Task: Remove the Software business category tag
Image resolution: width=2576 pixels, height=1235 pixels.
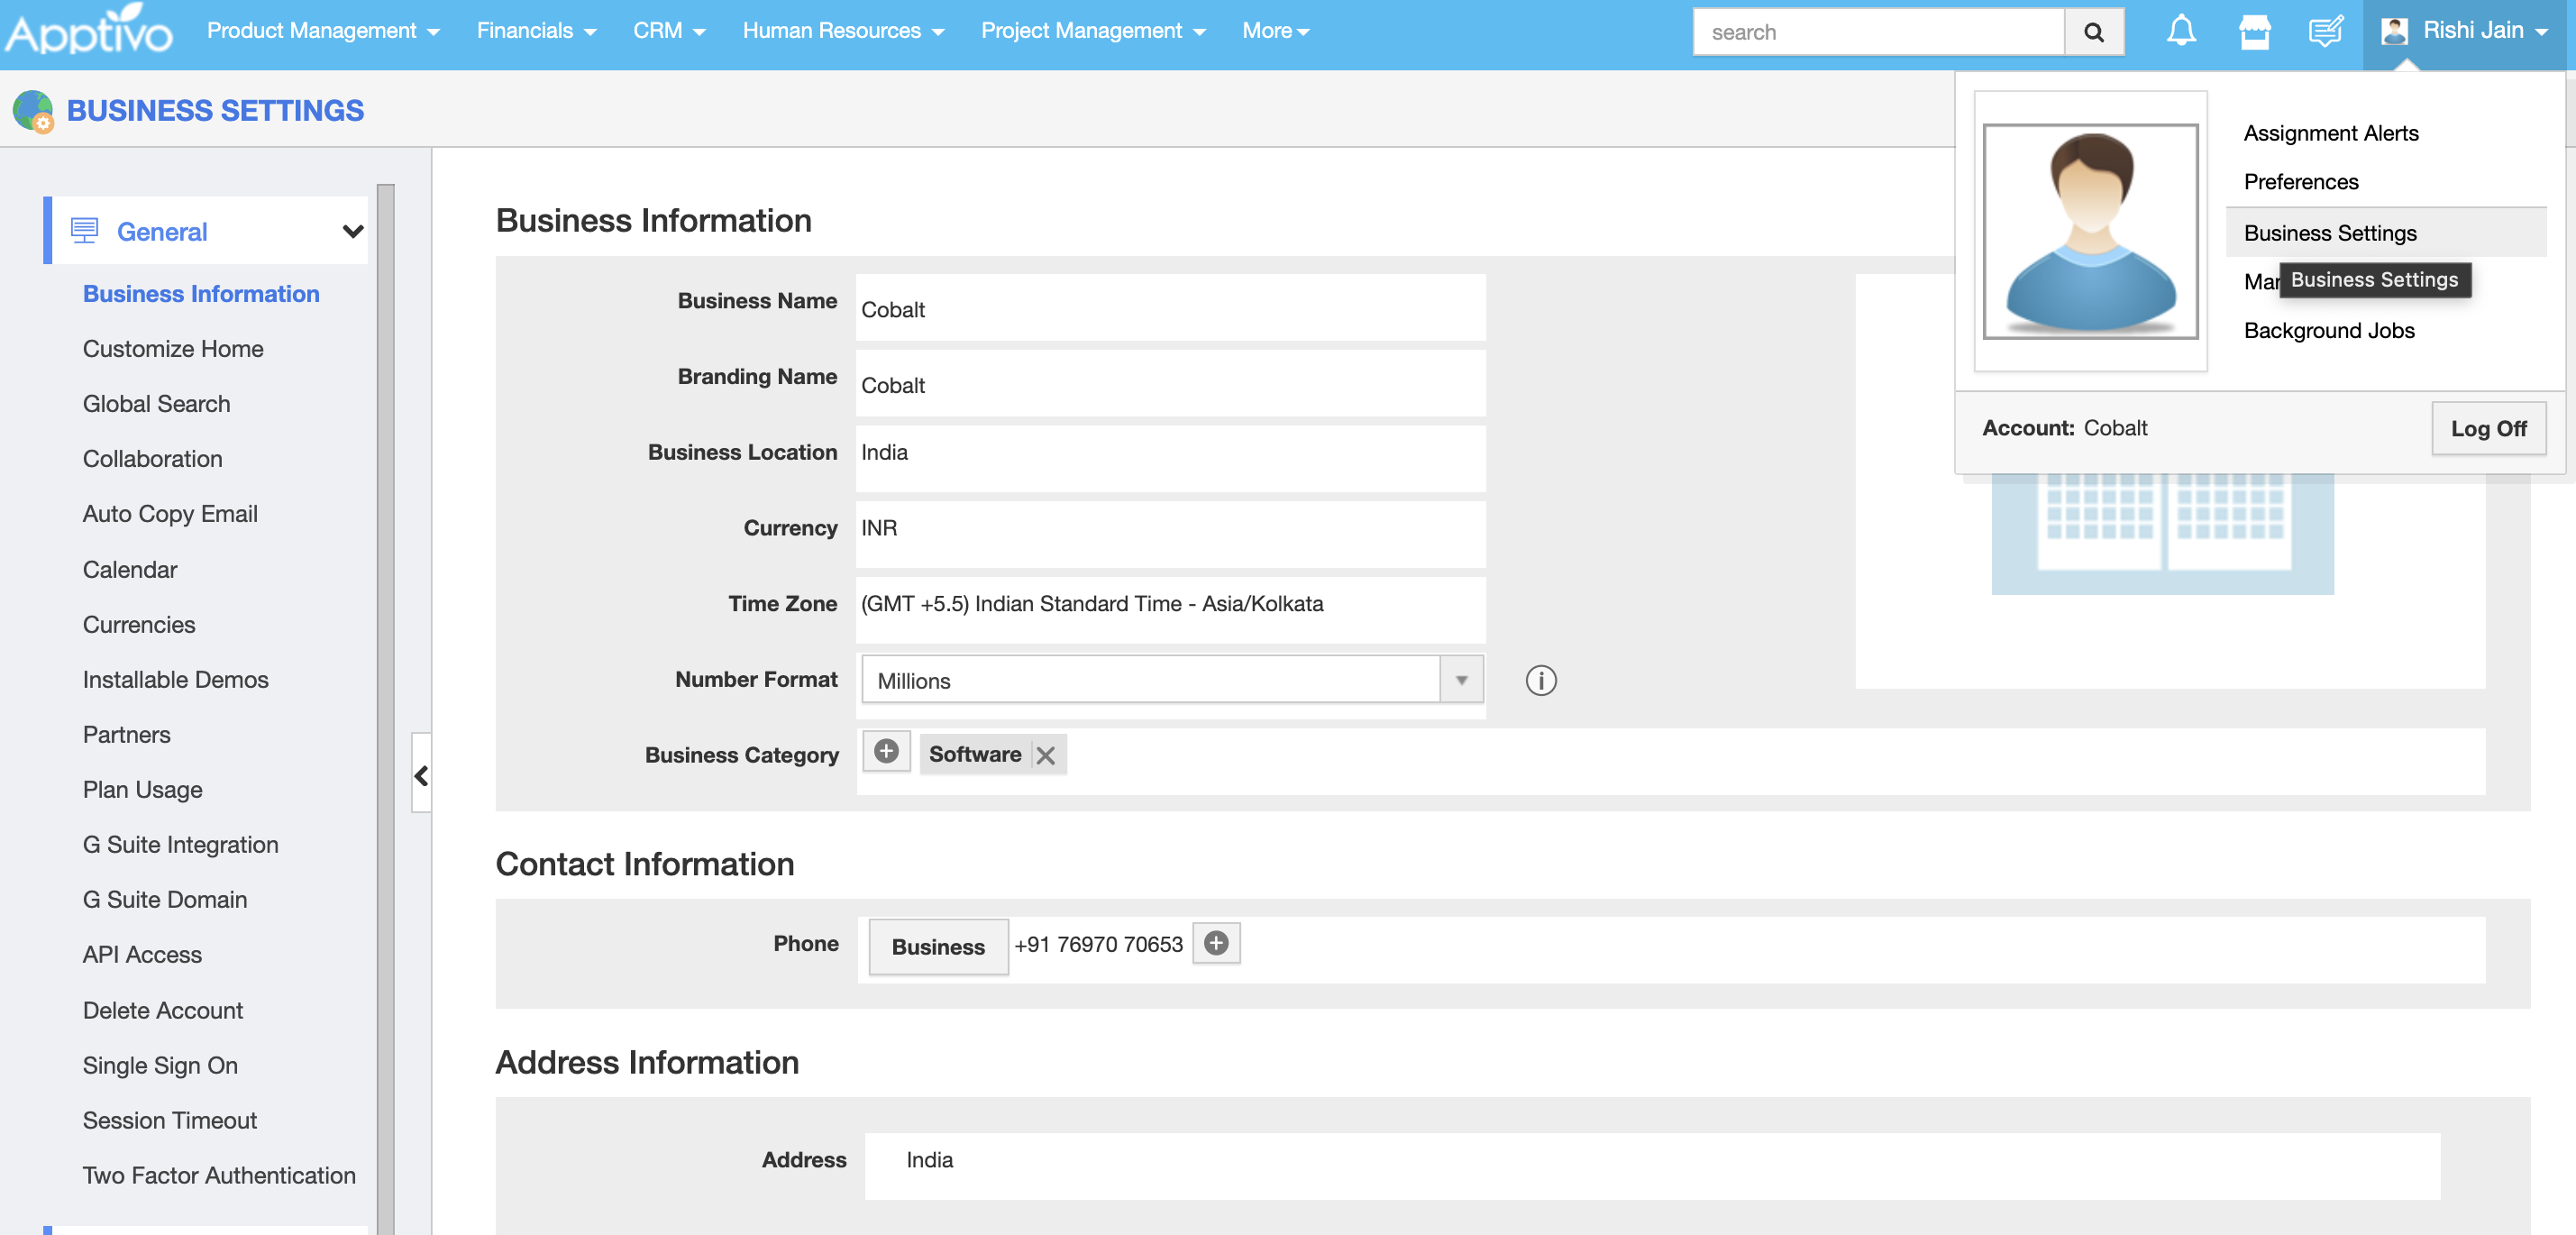Action: point(1046,756)
